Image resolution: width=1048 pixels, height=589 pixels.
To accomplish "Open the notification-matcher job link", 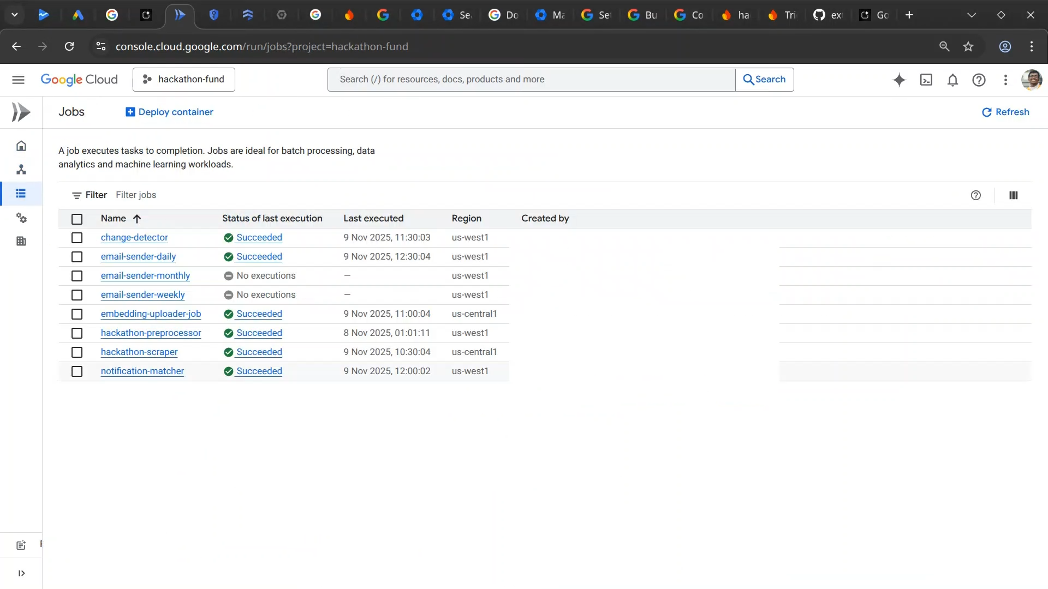I will click(142, 371).
